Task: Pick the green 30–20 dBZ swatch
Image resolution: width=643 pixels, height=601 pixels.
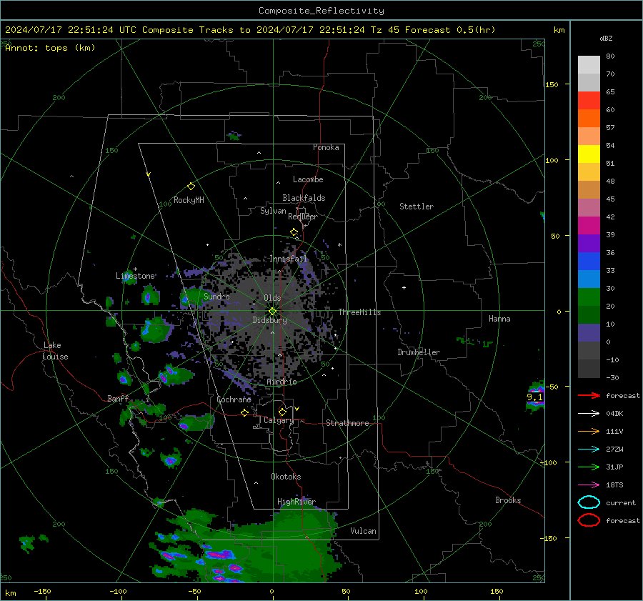Action: point(589,297)
